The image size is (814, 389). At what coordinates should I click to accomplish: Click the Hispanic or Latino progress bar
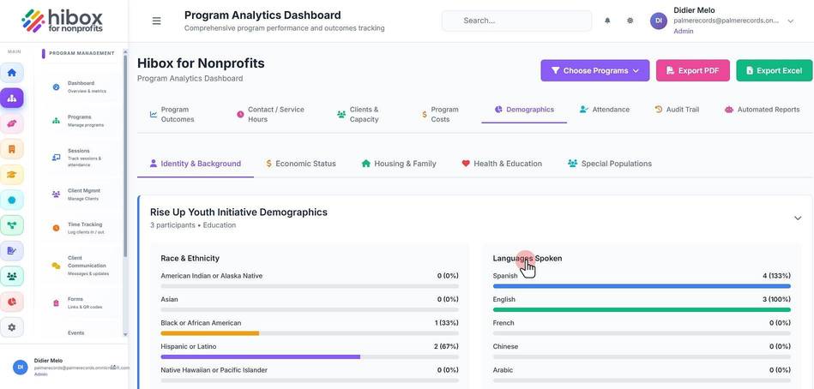click(310, 356)
